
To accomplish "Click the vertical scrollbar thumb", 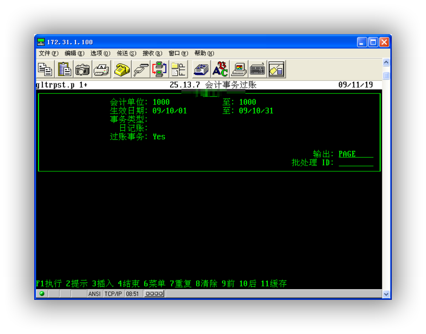I will coord(386,75).
